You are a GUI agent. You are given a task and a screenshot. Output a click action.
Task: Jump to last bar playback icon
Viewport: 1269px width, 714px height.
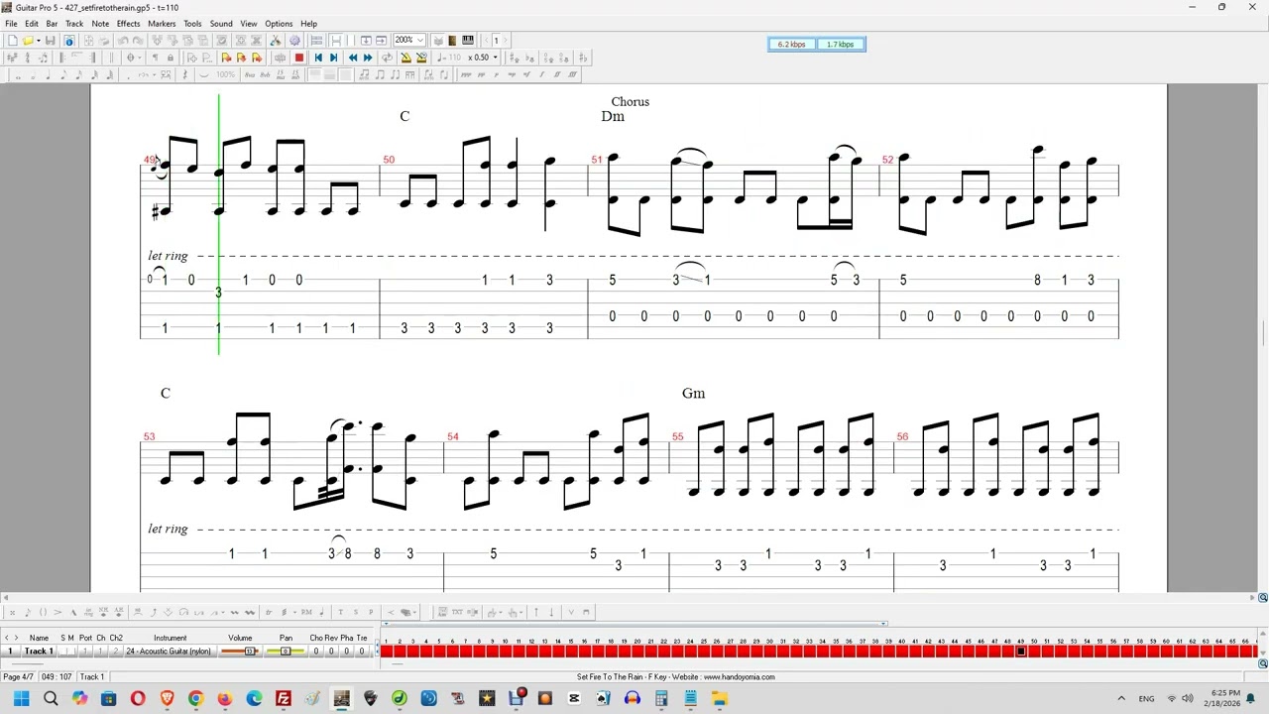pyautogui.click(x=334, y=58)
